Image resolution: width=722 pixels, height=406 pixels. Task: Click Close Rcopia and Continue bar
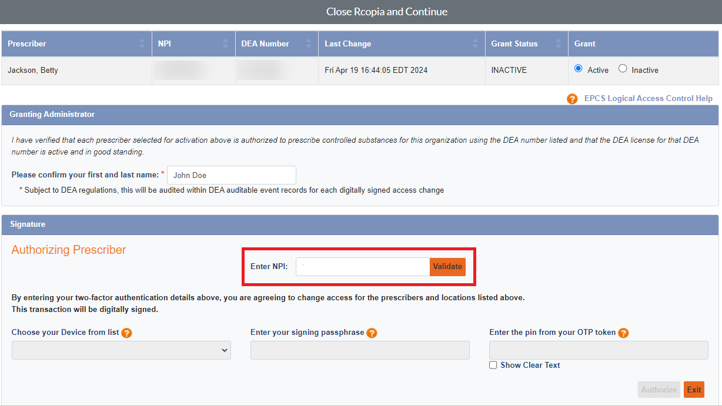pos(361,12)
